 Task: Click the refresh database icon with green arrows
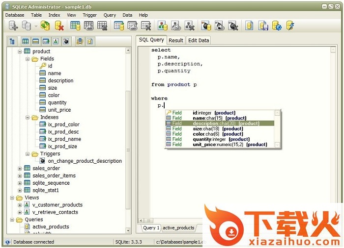46,26
